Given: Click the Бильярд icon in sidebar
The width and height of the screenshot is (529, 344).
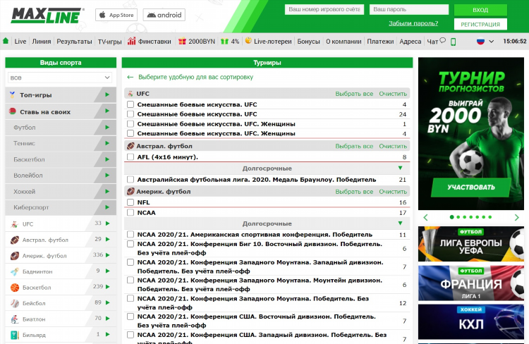Looking at the screenshot, I should pos(15,335).
